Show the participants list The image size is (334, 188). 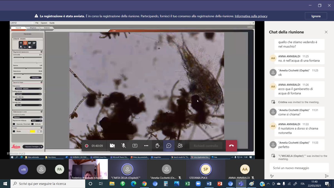click(x=180, y=146)
